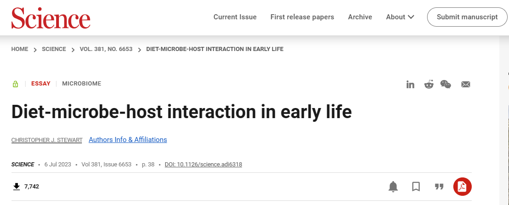Click Submit manuscript button
This screenshot has width=509, height=205.
point(467,17)
